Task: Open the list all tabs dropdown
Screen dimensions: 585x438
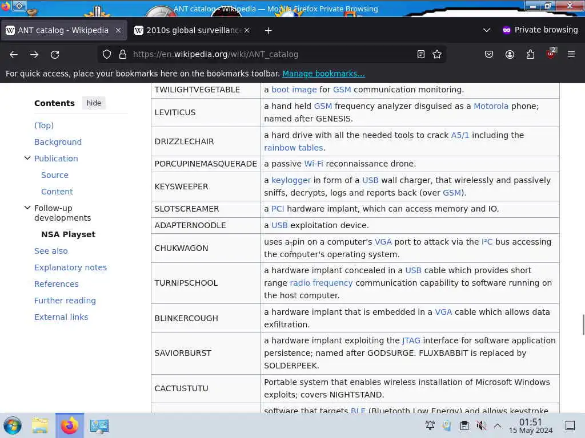Action: [487, 30]
